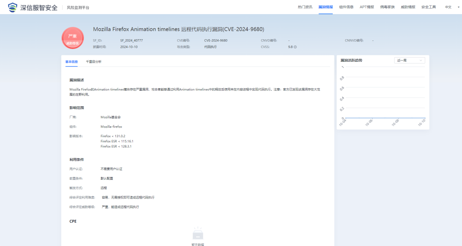Open APT情报 navigation item
Image resolution: width=462 pixels, height=246 pixels.
367,7
